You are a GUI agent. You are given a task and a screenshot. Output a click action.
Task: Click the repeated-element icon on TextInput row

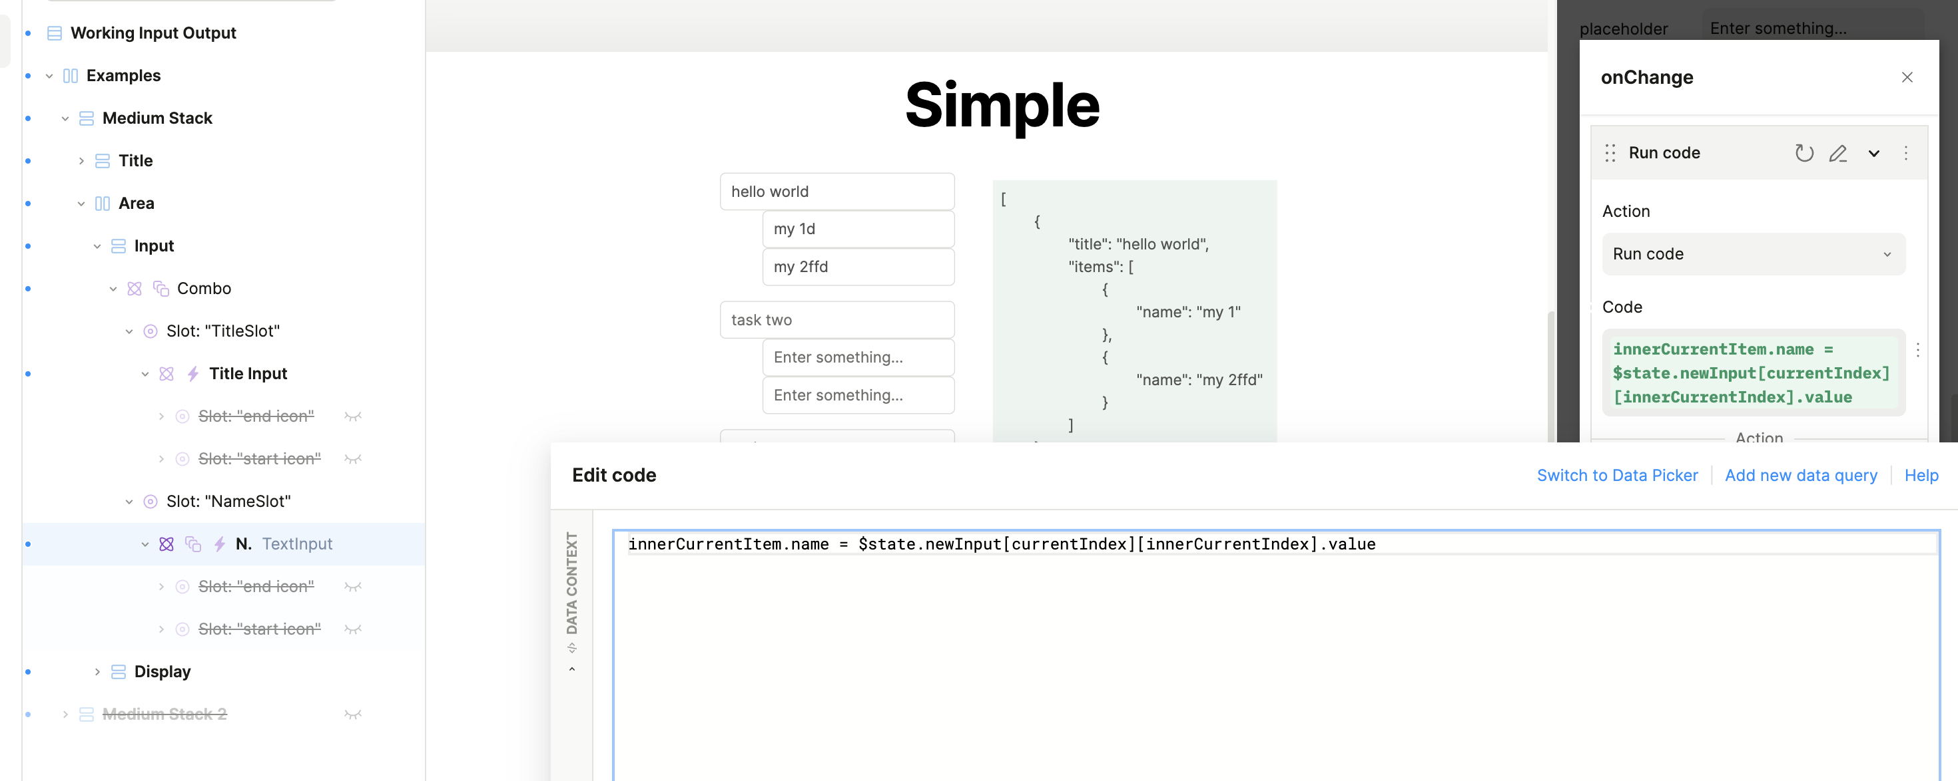tap(193, 544)
